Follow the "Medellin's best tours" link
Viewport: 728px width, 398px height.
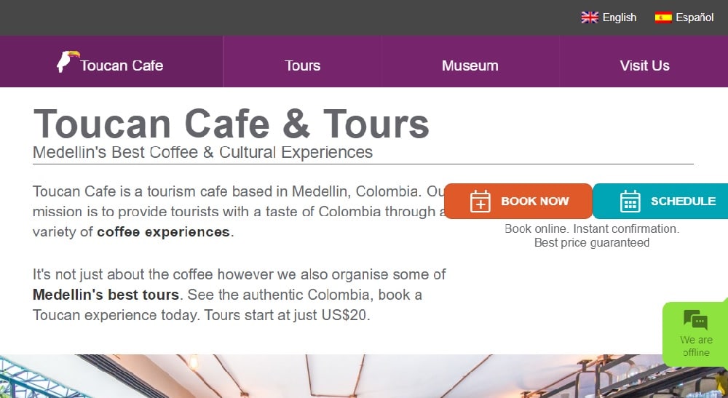tap(106, 295)
